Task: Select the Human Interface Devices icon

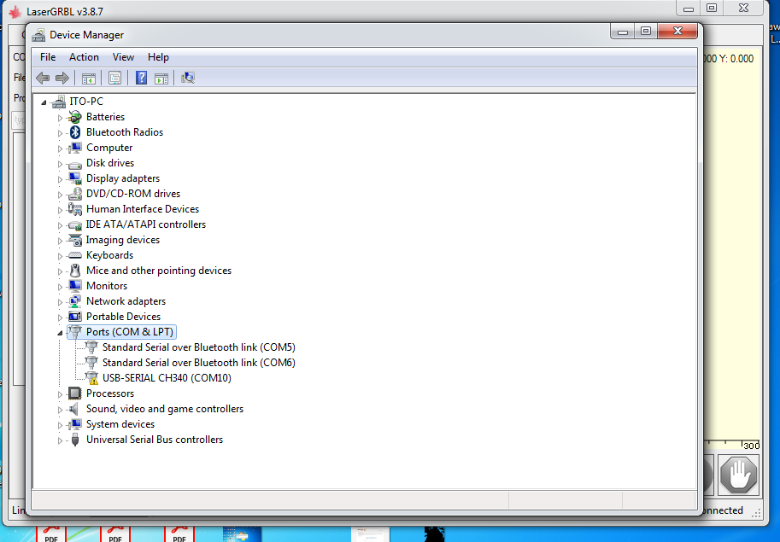Action: pyautogui.click(x=75, y=209)
